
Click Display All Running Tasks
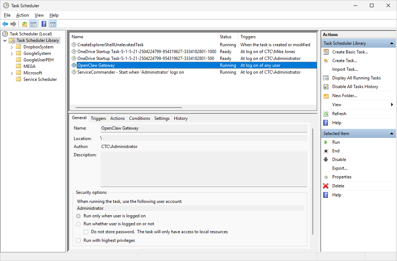coord(356,78)
